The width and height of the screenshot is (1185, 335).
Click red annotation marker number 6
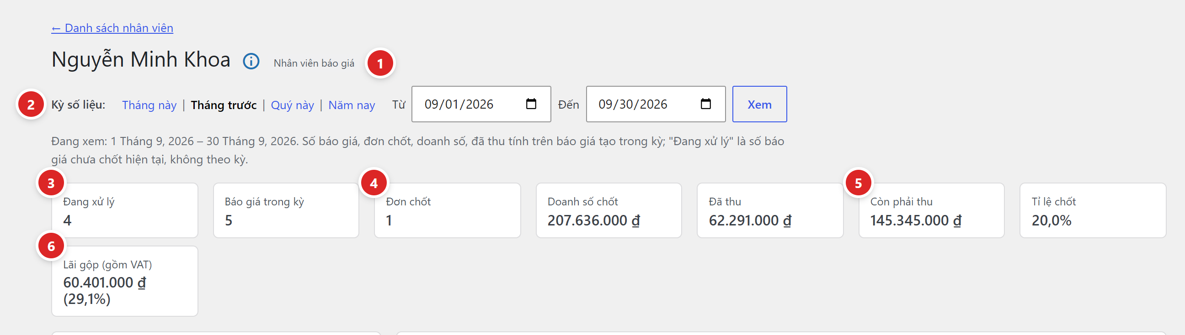[x=51, y=246]
